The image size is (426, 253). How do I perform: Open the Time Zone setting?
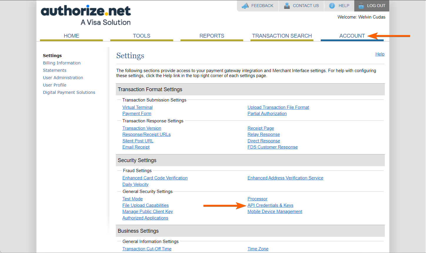[258, 249]
